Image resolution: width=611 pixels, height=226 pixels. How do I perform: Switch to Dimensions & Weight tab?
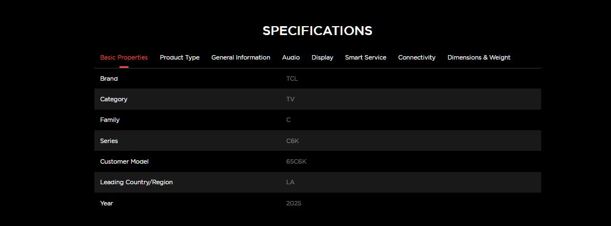[x=479, y=57]
